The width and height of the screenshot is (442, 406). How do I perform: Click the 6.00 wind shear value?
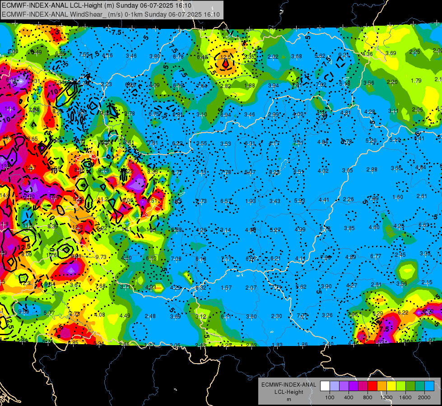coord(13,51)
